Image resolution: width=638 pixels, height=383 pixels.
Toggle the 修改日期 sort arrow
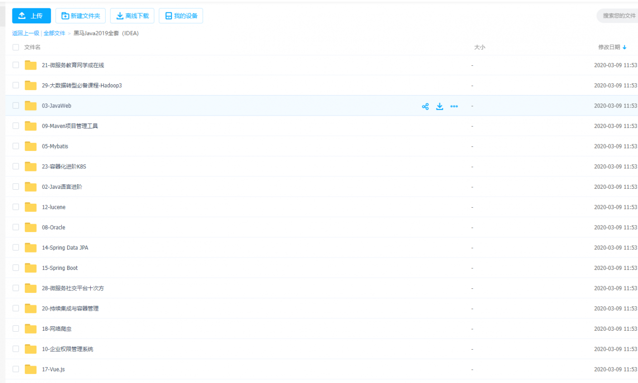(x=625, y=47)
